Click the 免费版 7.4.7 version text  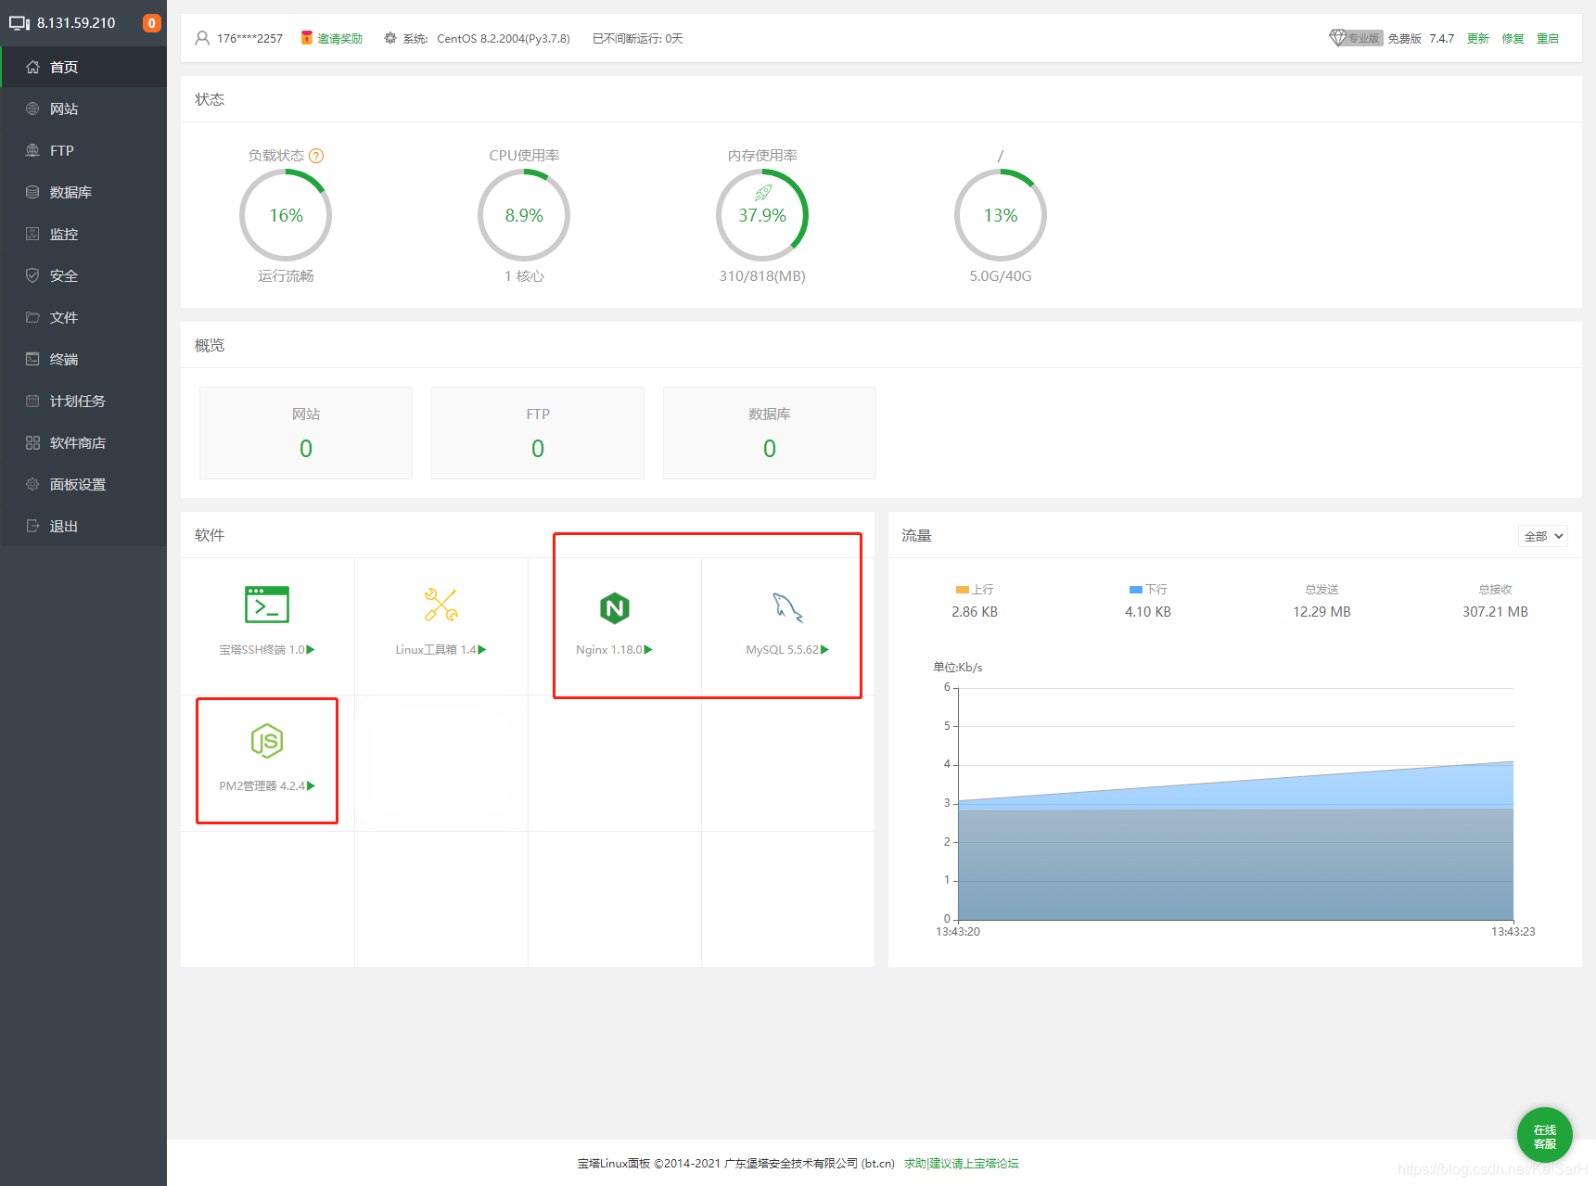point(1421,38)
